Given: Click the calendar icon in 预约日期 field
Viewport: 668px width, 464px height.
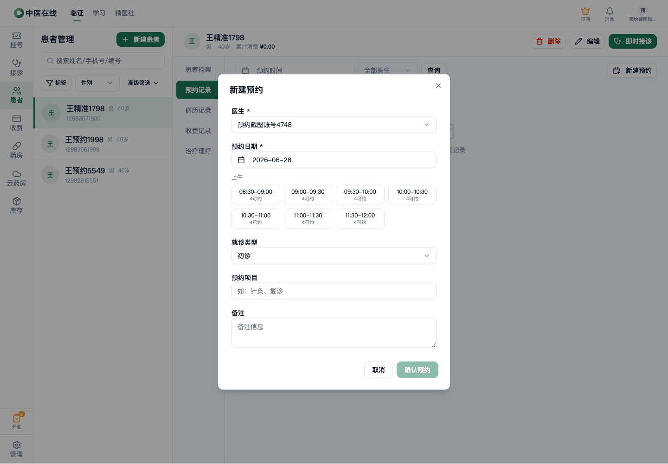Looking at the screenshot, I should pos(241,160).
